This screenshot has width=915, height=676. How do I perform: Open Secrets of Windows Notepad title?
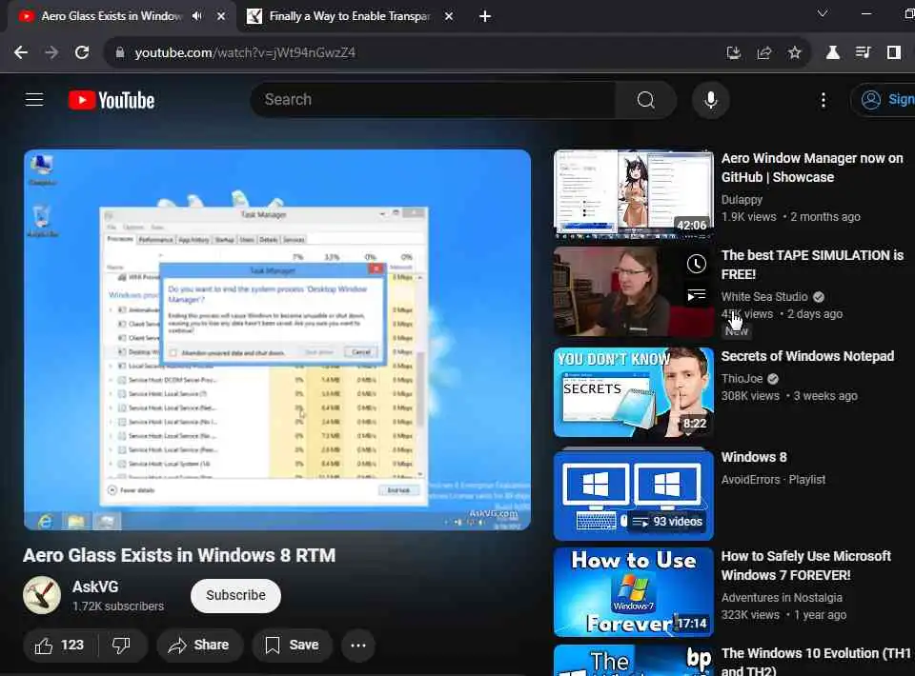coord(807,356)
